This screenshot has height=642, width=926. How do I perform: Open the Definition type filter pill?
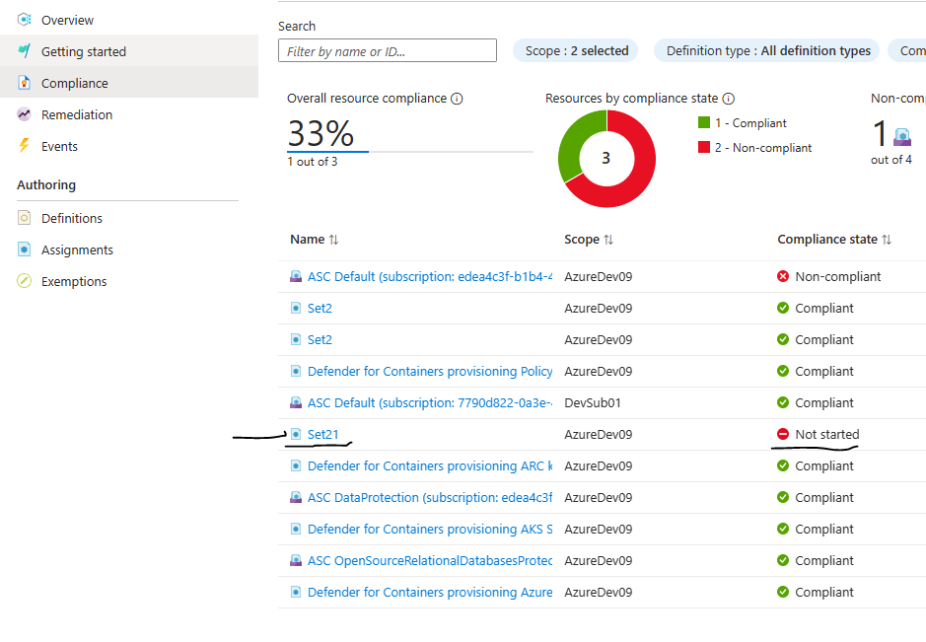point(767,51)
